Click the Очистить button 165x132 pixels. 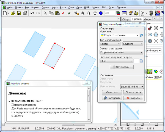112,92
